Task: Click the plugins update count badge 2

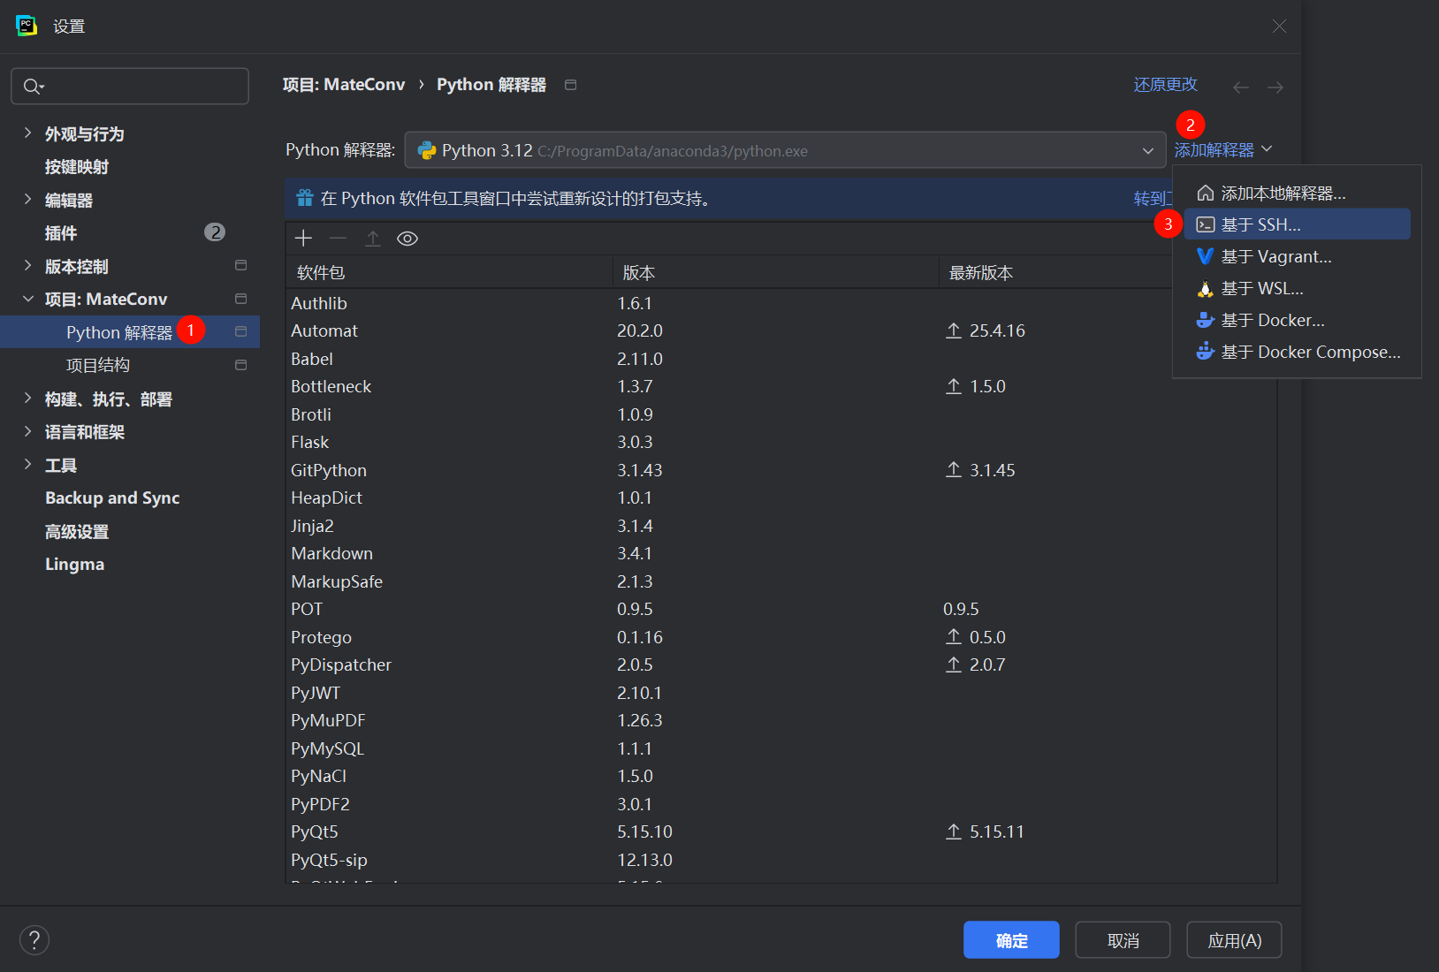Action: tap(215, 232)
